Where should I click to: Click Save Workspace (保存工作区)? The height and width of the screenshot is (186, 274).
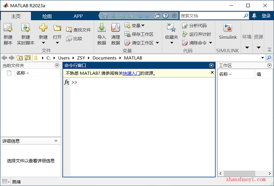pyautogui.click(x=139, y=34)
